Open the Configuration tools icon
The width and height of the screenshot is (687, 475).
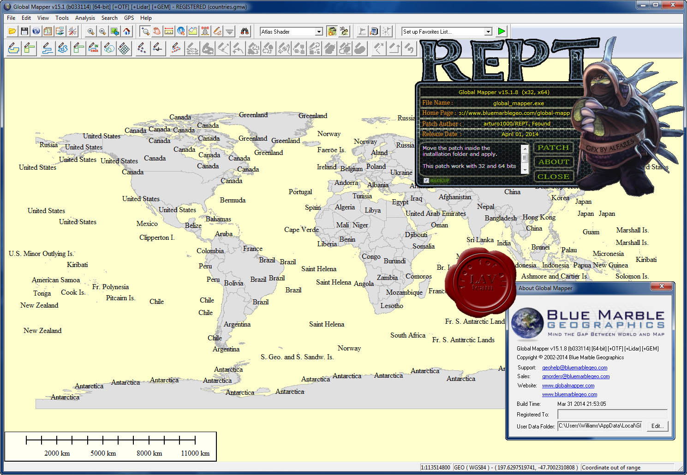tap(72, 31)
